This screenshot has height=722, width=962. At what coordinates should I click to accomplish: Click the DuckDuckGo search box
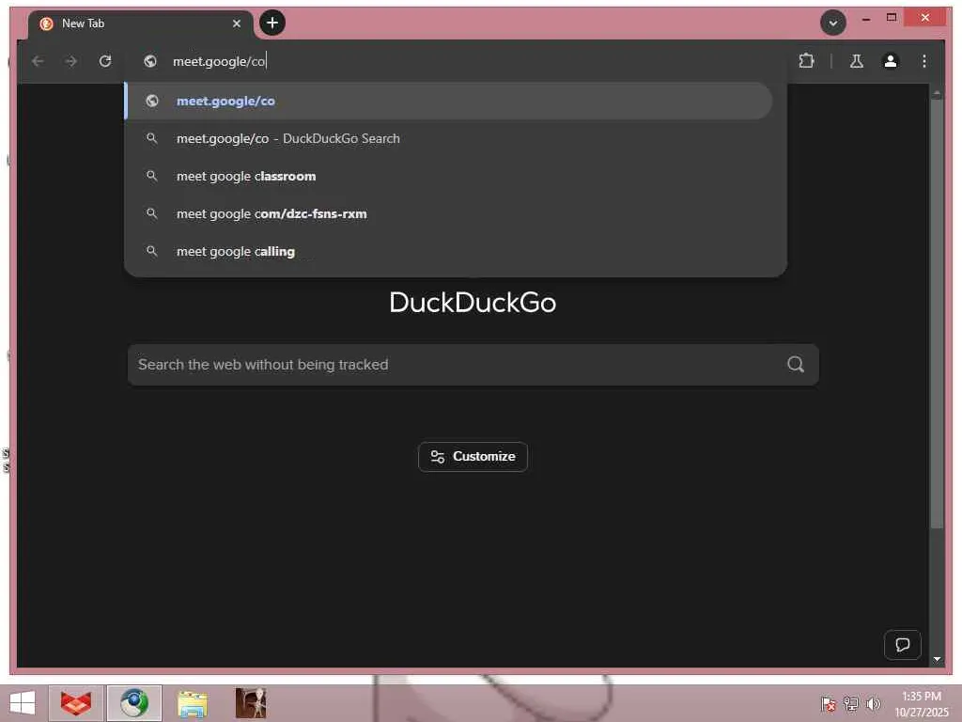pos(473,365)
